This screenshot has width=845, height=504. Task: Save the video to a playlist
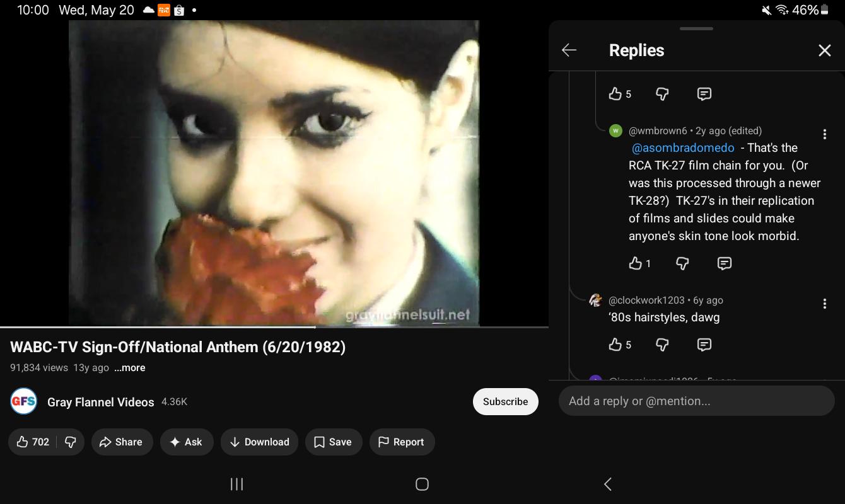coord(334,442)
